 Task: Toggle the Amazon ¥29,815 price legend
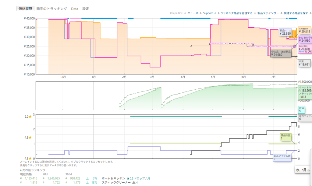304,30
